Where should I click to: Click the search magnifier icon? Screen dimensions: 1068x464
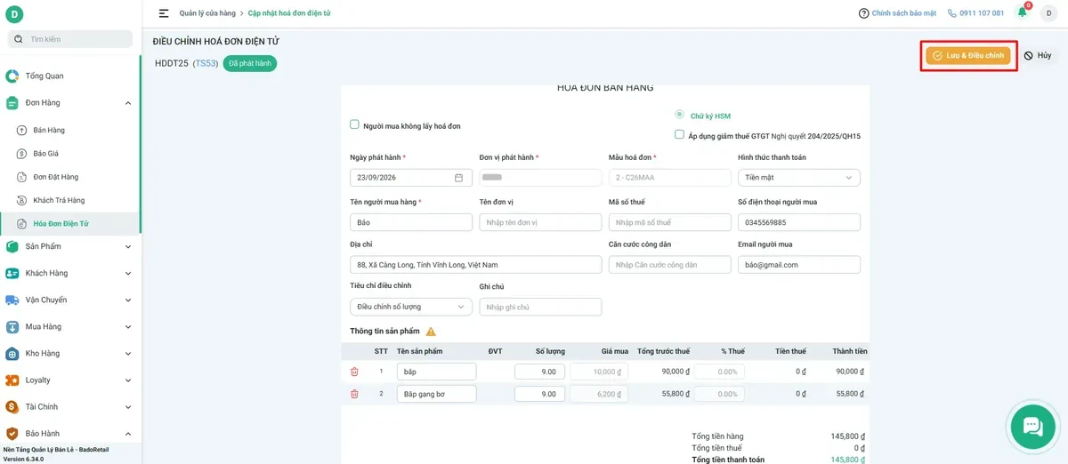coord(19,39)
